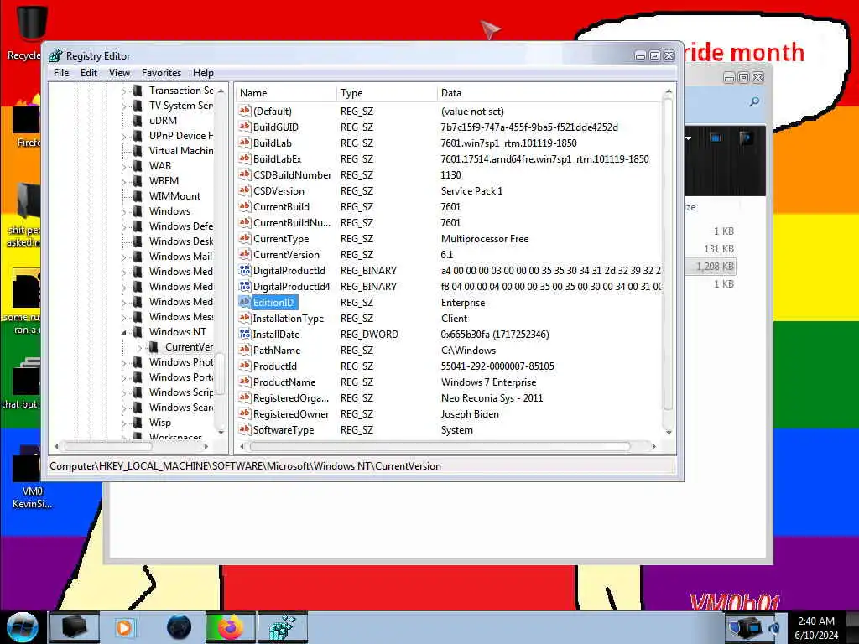Click the registry path status bar
Viewport: 859px width, 644px height.
tap(362, 466)
